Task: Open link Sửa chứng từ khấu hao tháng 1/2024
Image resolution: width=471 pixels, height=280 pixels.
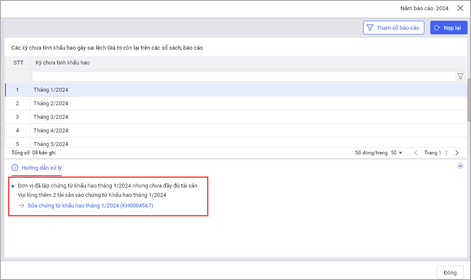Action: point(89,206)
